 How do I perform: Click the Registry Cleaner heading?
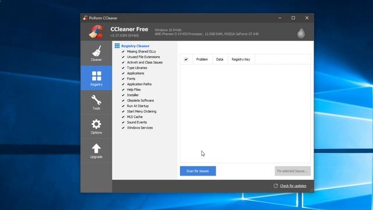click(x=135, y=46)
